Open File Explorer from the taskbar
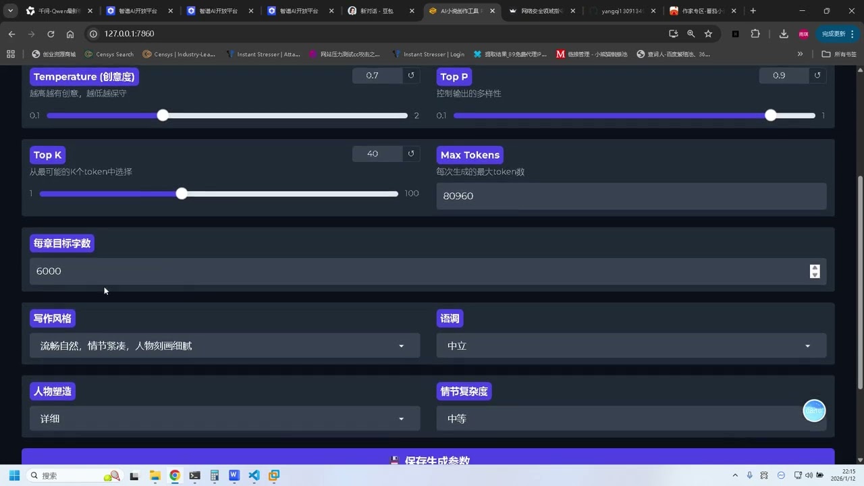Viewport: 864px width, 486px height. pyautogui.click(x=155, y=475)
